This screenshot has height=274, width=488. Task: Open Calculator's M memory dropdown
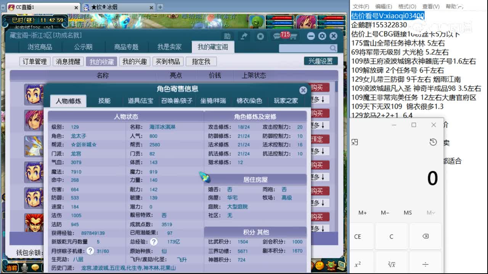[x=430, y=213]
